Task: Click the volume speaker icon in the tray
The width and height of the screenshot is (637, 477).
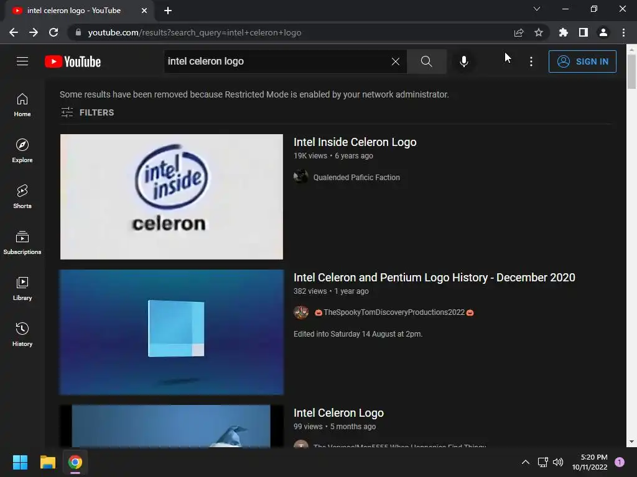Action: click(558, 462)
